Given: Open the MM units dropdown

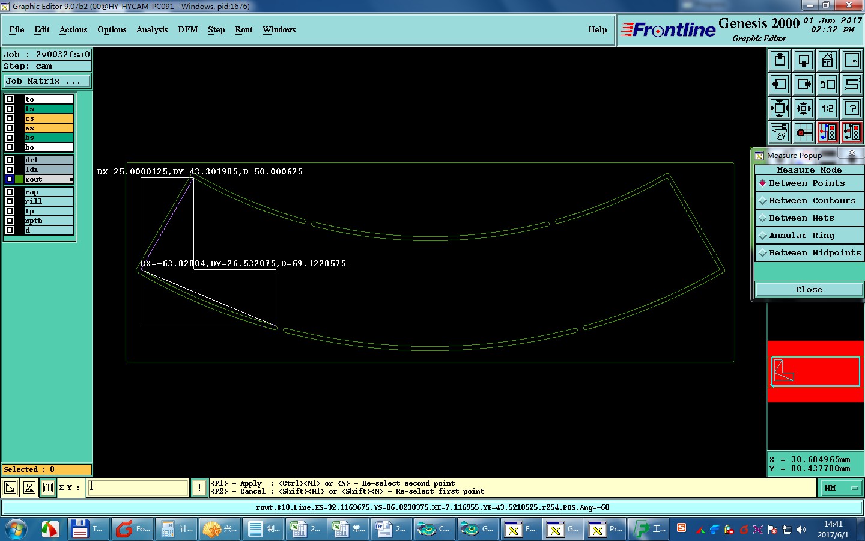Looking at the screenshot, I should point(842,488).
